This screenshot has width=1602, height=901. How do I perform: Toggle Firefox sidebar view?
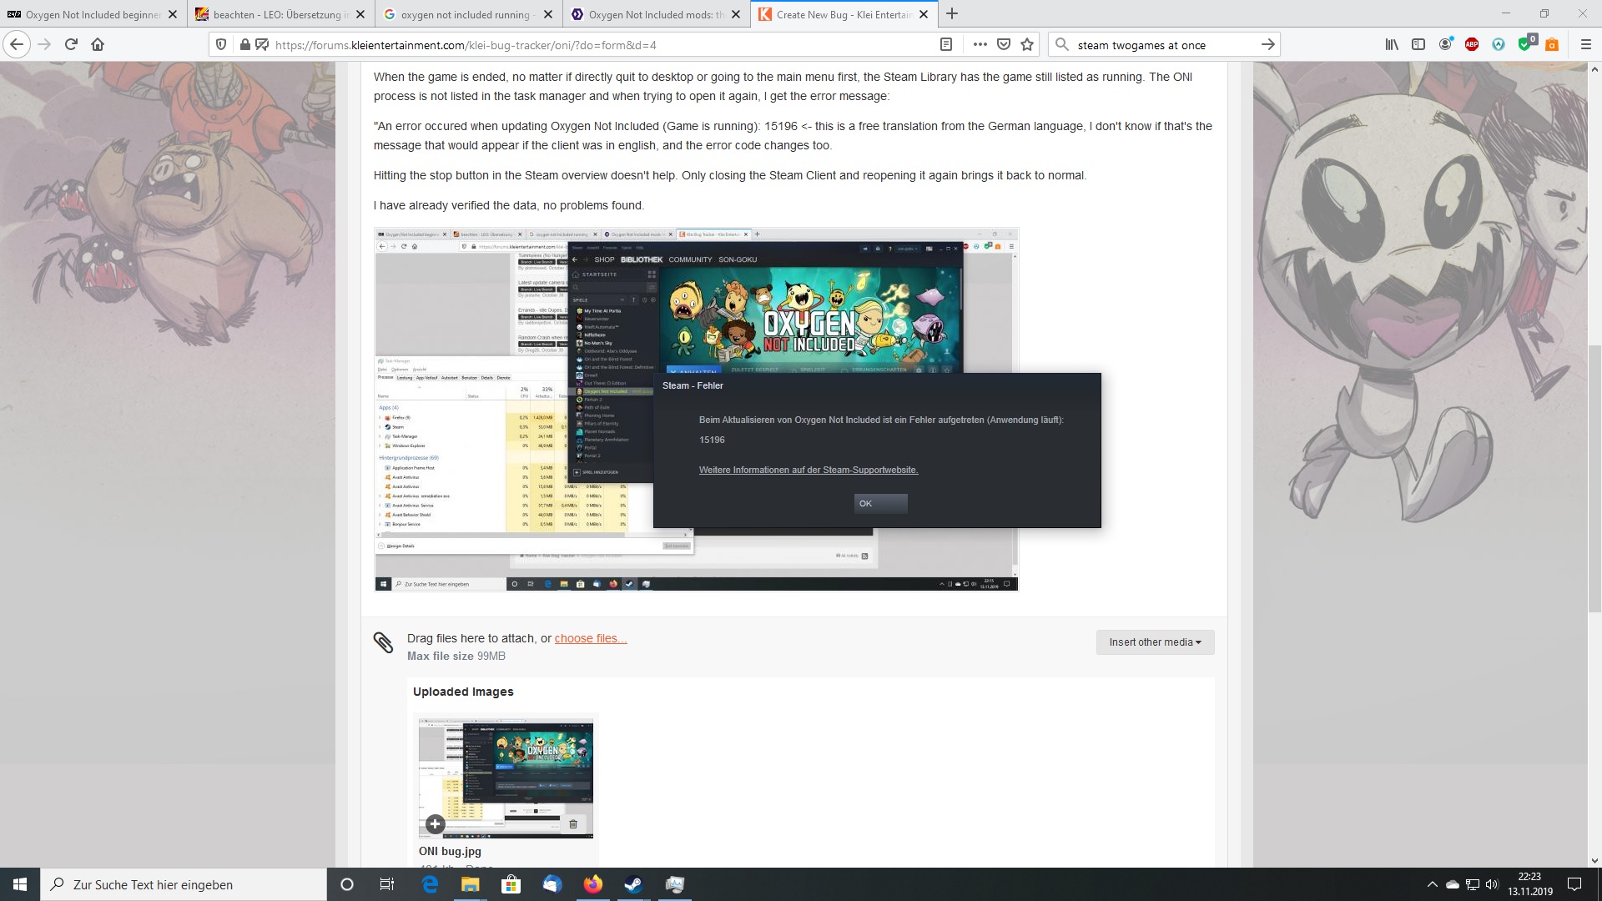[1418, 45]
